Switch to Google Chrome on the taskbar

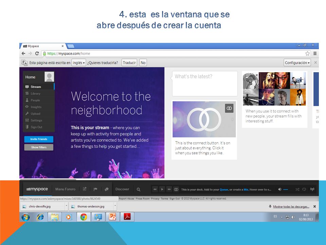(x=84, y=217)
